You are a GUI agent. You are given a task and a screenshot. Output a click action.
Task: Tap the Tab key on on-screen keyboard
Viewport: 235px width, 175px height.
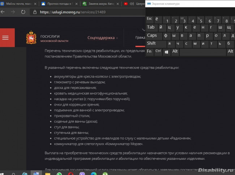tap(152, 28)
